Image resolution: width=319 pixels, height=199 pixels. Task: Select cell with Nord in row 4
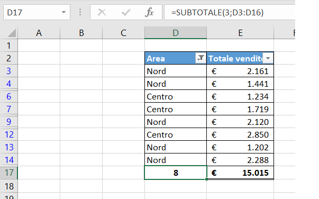[x=176, y=84]
